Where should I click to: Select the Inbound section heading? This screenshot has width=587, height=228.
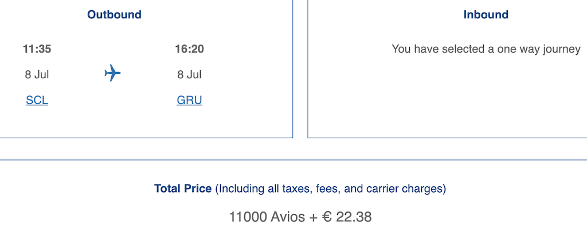click(x=486, y=14)
